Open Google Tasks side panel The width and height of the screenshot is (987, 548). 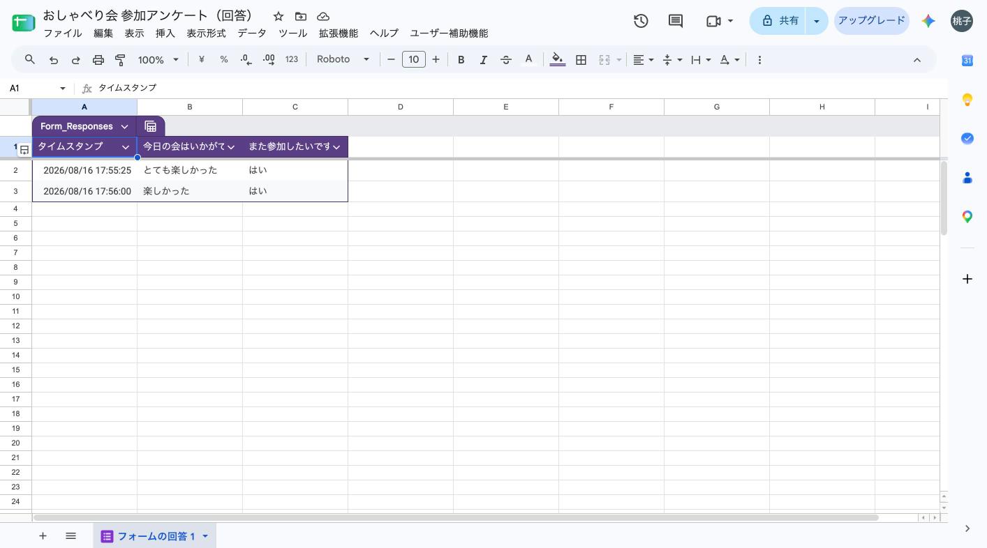point(967,139)
